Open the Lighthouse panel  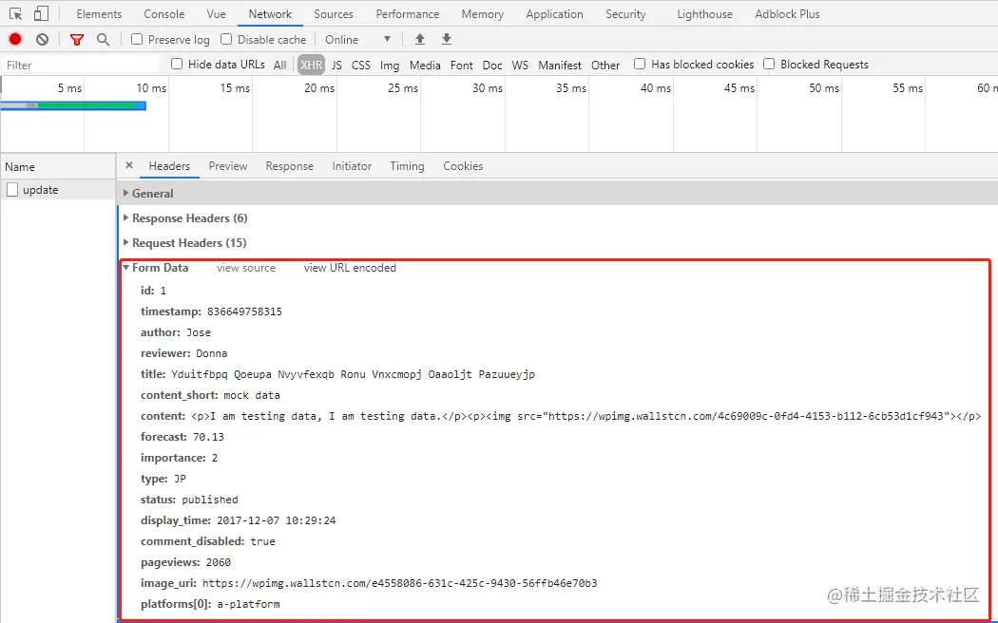704,14
